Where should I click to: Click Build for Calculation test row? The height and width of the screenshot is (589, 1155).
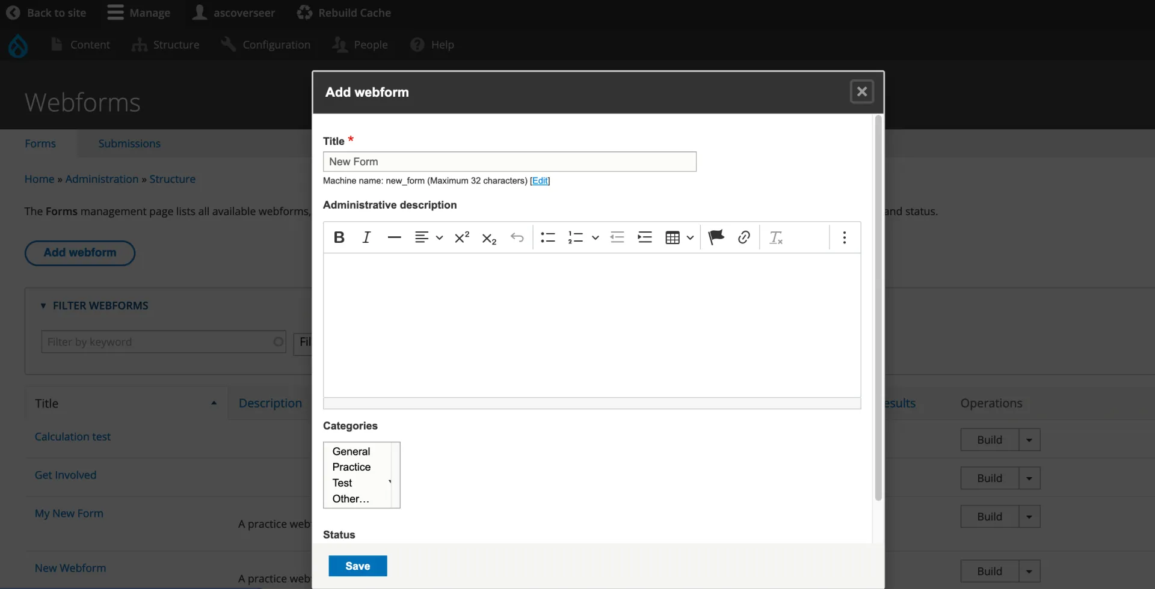pos(990,440)
